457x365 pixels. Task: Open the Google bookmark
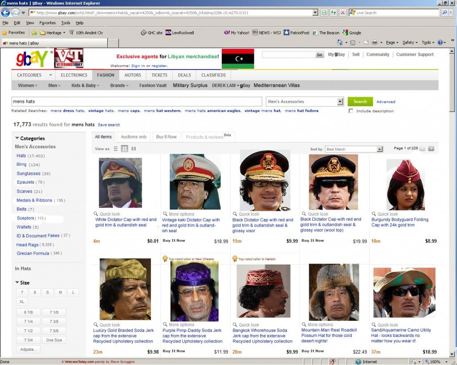tap(352, 33)
